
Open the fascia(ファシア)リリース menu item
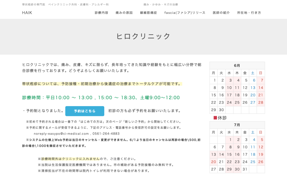tap(185, 13)
